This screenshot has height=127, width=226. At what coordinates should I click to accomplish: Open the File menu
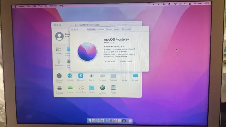click(28, 6)
